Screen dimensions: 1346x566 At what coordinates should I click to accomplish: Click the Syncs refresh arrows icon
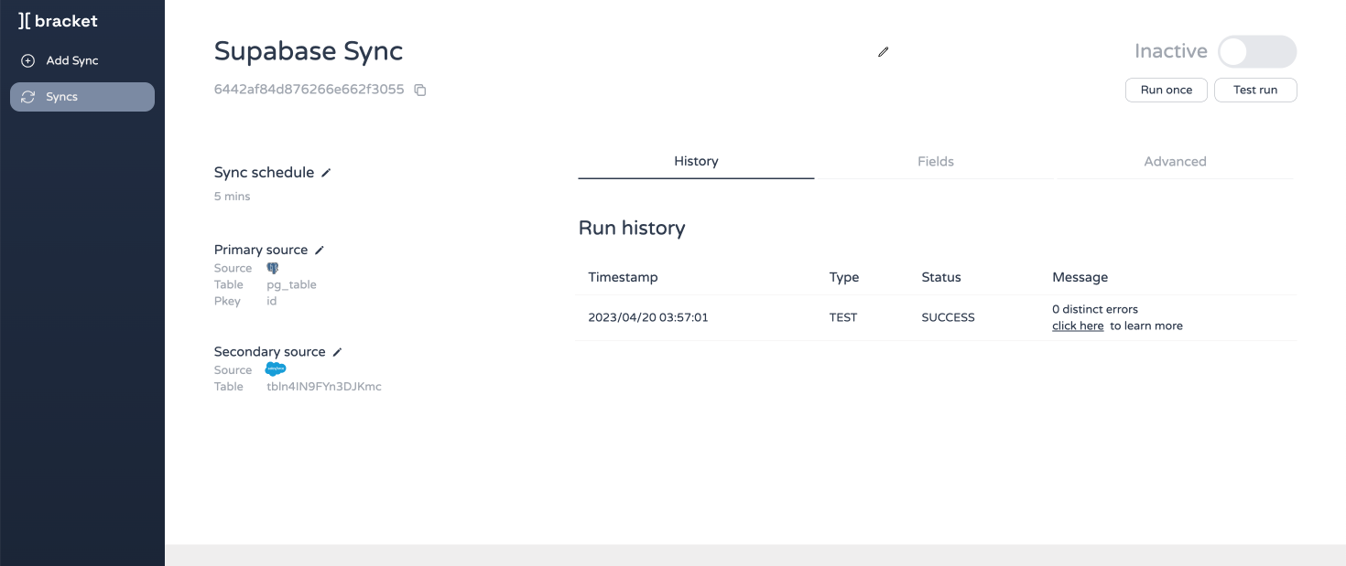coord(27,97)
